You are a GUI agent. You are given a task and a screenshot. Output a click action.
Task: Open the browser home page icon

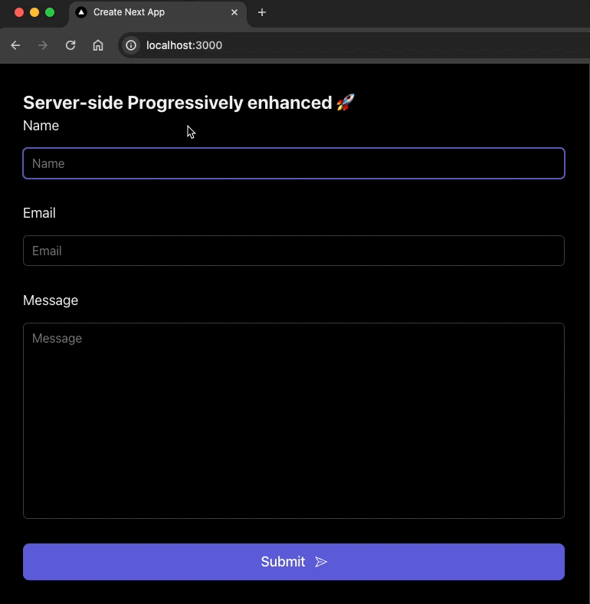[x=98, y=45]
